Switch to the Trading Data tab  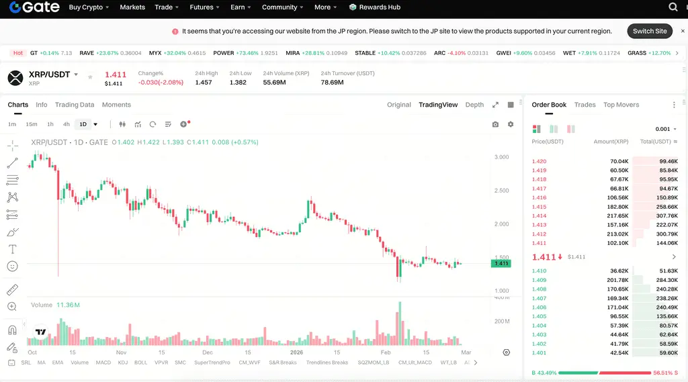[75, 105]
